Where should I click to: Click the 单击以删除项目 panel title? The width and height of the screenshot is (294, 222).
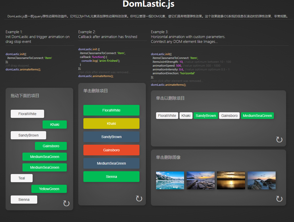click(170, 98)
